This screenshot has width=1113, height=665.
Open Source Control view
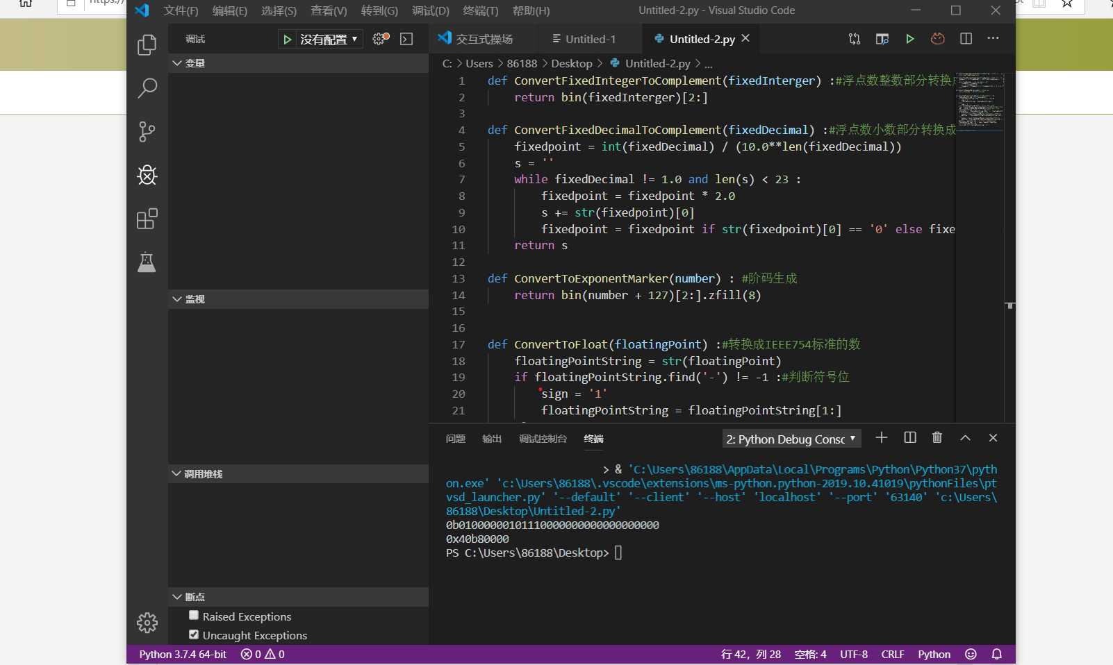click(x=147, y=132)
